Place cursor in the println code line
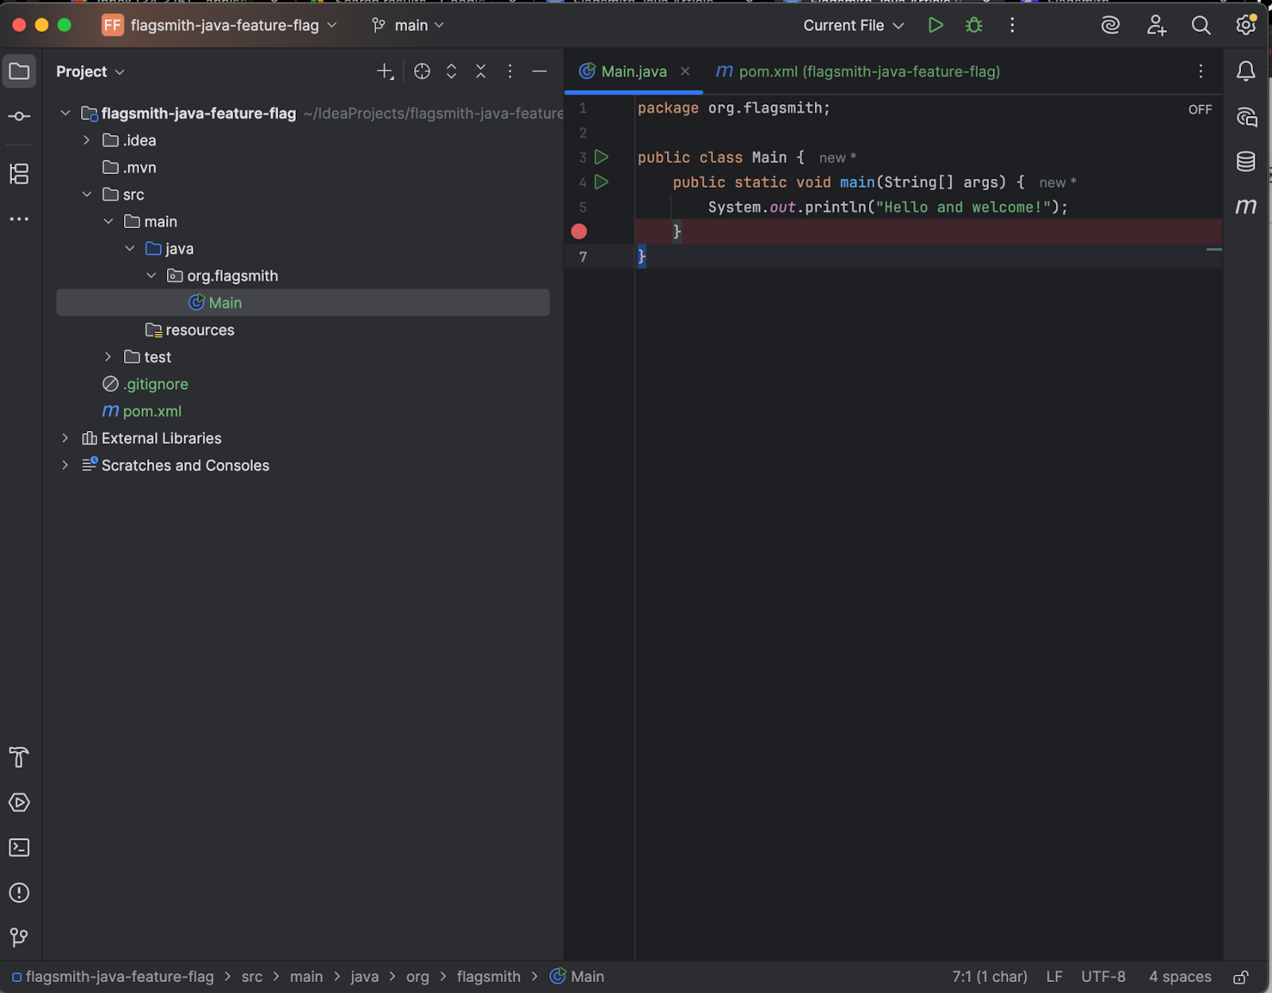The height and width of the screenshot is (993, 1272). (x=888, y=208)
